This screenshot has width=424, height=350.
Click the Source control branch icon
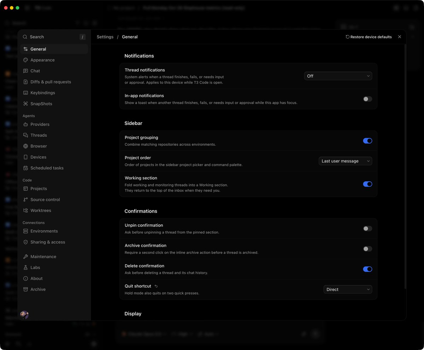click(x=25, y=199)
